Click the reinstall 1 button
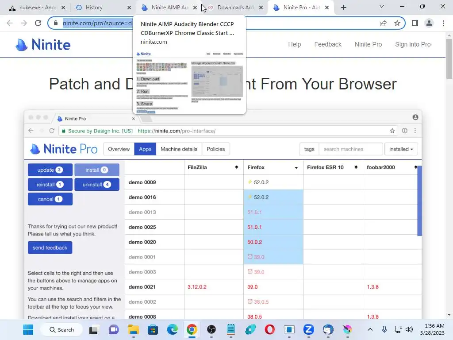Viewport: 453px width, 340px height. coord(50,185)
